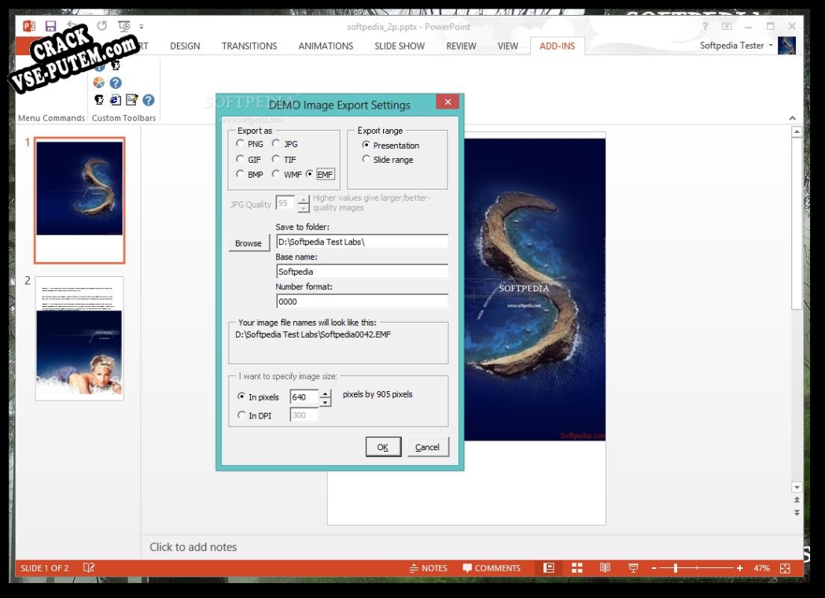
Task: Select PNG export format radio button
Action: point(240,143)
